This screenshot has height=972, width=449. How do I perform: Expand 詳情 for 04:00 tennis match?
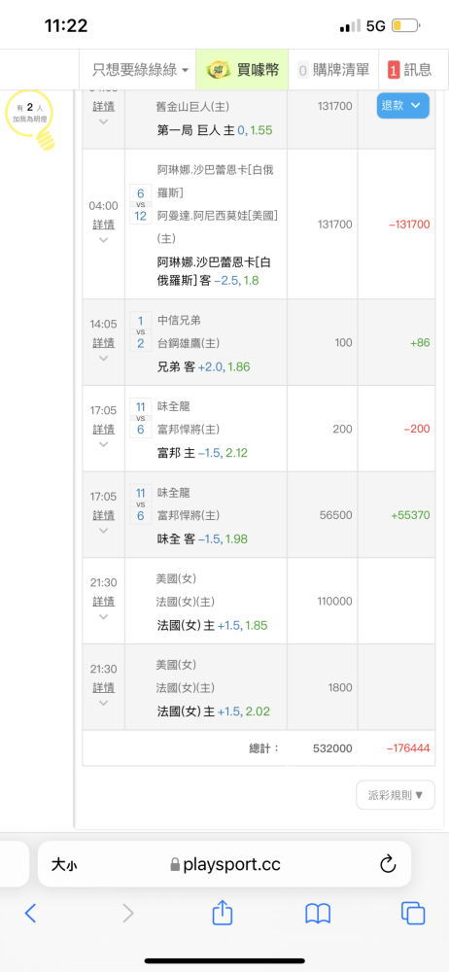pos(104,225)
